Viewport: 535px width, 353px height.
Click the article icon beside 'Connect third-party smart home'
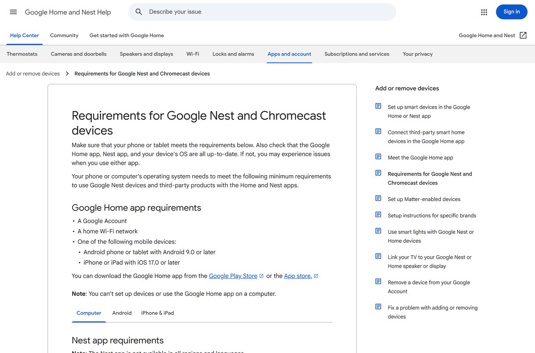(x=378, y=131)
